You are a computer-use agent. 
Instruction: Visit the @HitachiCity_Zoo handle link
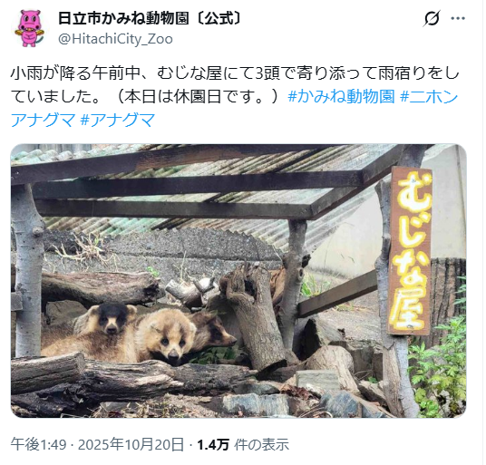tap(115, 39)
